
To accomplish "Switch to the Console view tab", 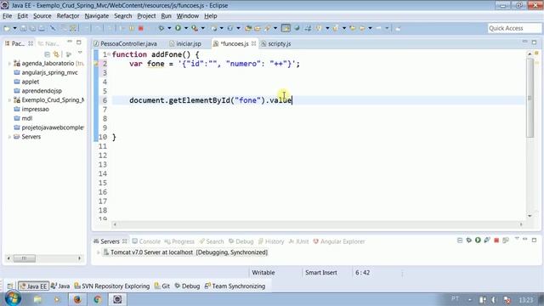I will click(146, 241).
